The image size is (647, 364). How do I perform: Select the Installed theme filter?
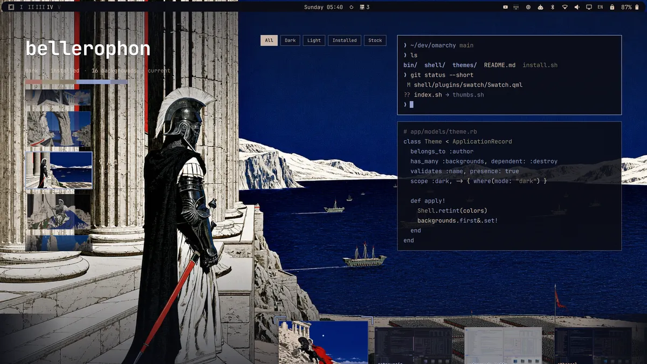[x=345, y=40]
